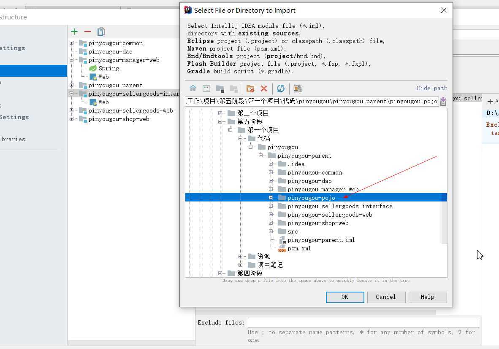Select pinyougou-shop-web module name in left list
The height and width of the screenshot is (349, 499).
pos(119,119)
